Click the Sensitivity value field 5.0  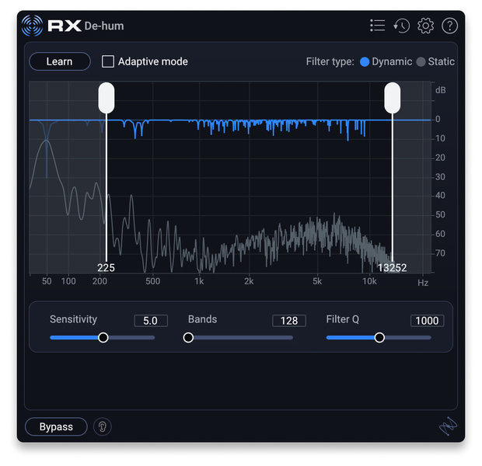click(151, 321)
